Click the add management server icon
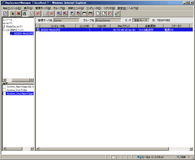195x160 pixels. pos(12,14)
